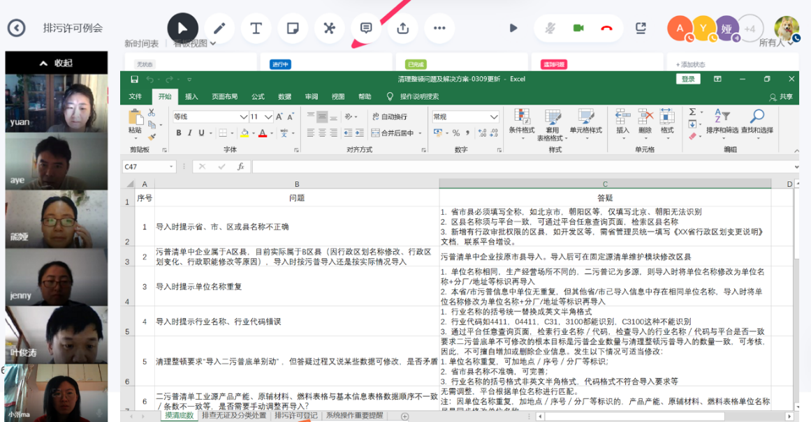Click the 登录 sign-in button
811x422 pixels.
tap(688, 79)
